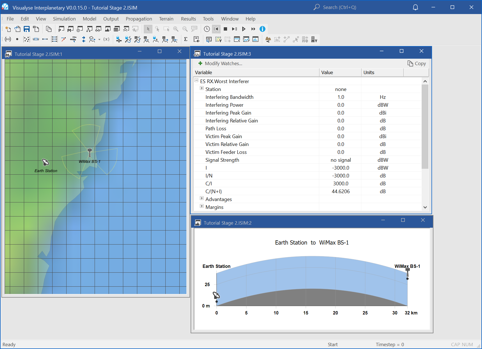Open the Simulation menu
This screenshot has width=482, height=349.
pos(64,19)
